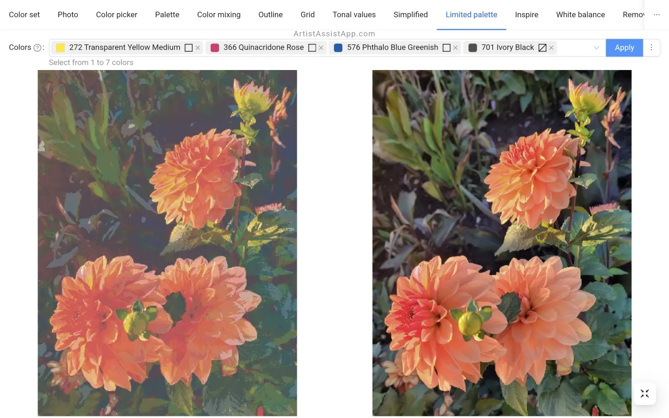Click the limited palette preview image
The width and height of the screenshot is (669, 418).
167,243
